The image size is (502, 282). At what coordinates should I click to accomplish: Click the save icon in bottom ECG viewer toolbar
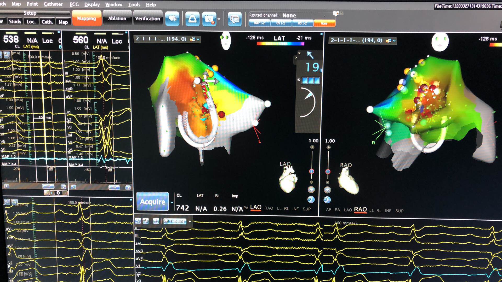tap(156, 221)
